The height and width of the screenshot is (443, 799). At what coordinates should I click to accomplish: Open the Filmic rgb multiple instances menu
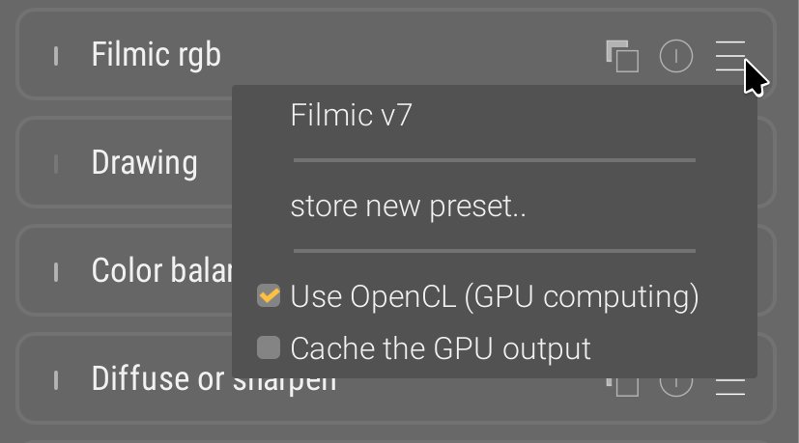coord(622,56)
